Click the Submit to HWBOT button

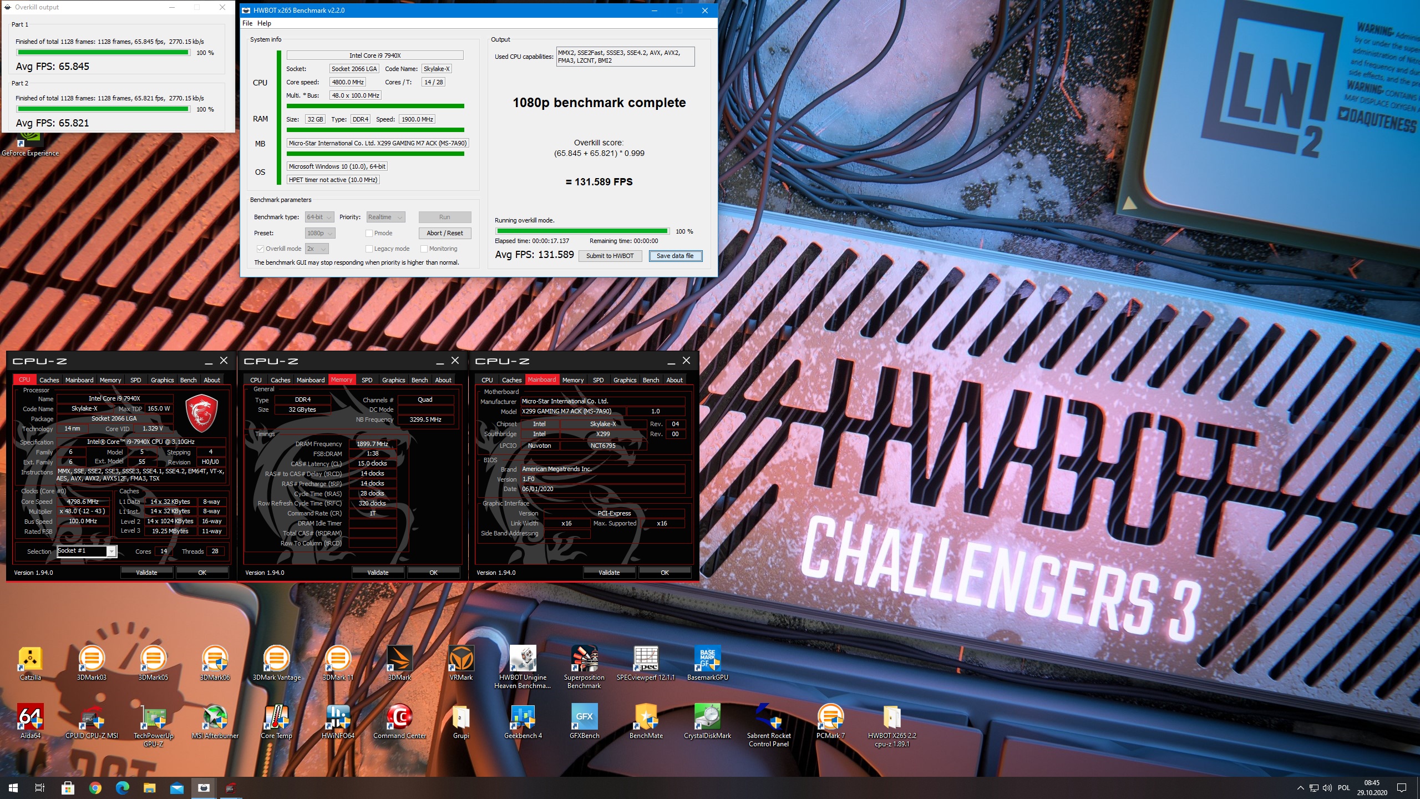click(x=610, y=256)
